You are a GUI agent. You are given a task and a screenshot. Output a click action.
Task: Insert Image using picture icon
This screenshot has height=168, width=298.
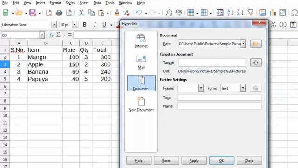(x=263, y=13)
